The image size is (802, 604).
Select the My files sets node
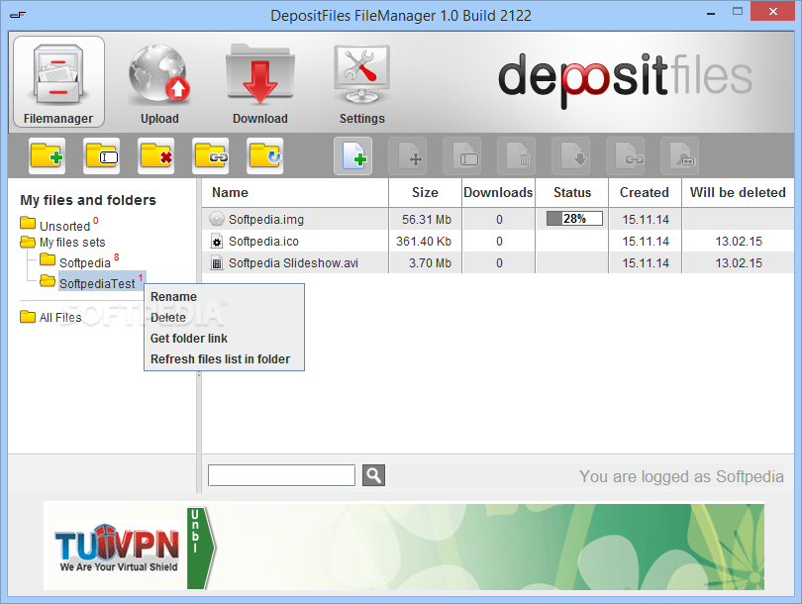click(x=72, y=242)
